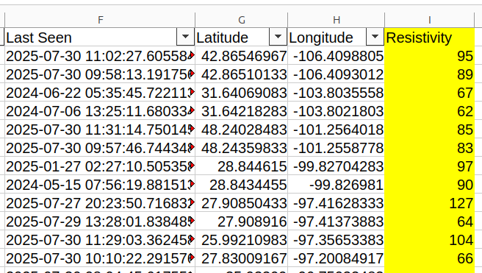Select resistivity cell with value 90

[x=429, y=185]
